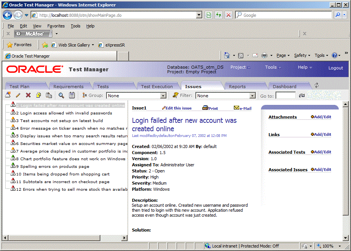Click the Add new issue icon
The width and height of the screenshot is (351, 251).
8,95
